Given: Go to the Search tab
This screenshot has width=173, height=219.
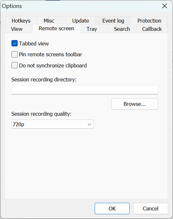Looking at the screenshot, I should click(122, 29).
